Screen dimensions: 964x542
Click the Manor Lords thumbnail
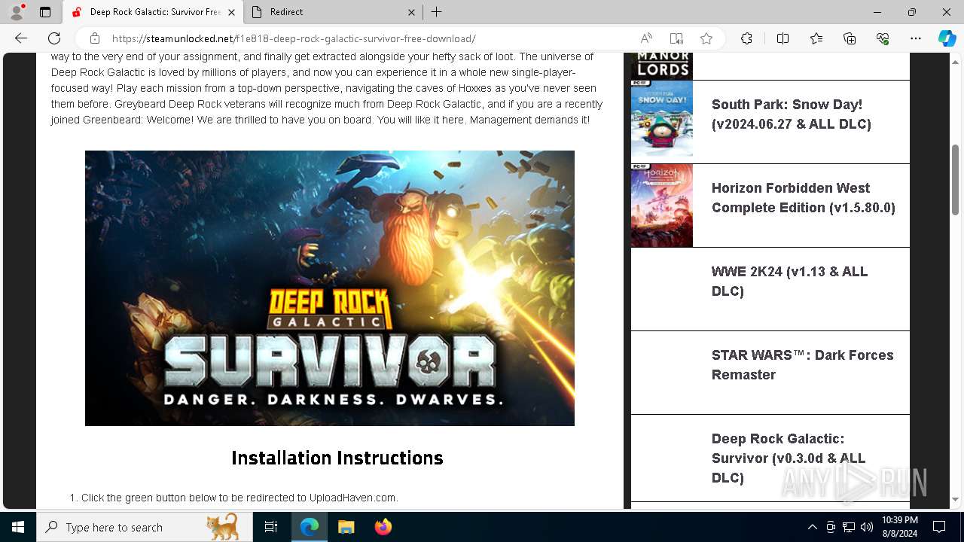point(661,65)
